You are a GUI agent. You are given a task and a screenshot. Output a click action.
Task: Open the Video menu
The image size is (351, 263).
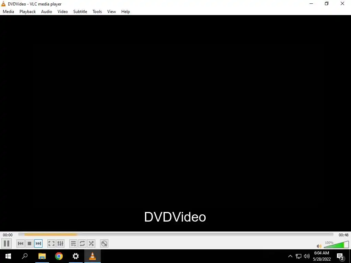[x=63, y=12]
